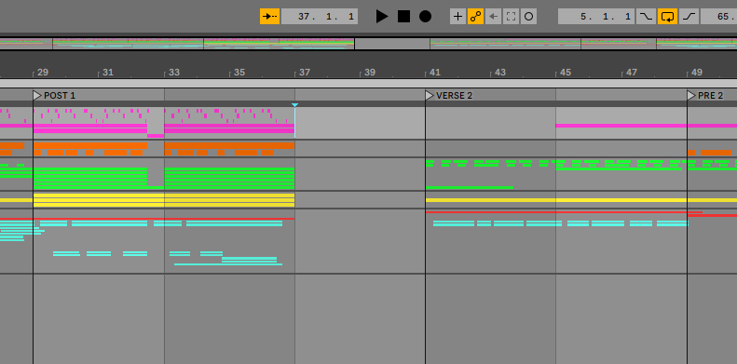Click bar 41 in the beat ruler
The image size is (737, 364).
(435, 73)
